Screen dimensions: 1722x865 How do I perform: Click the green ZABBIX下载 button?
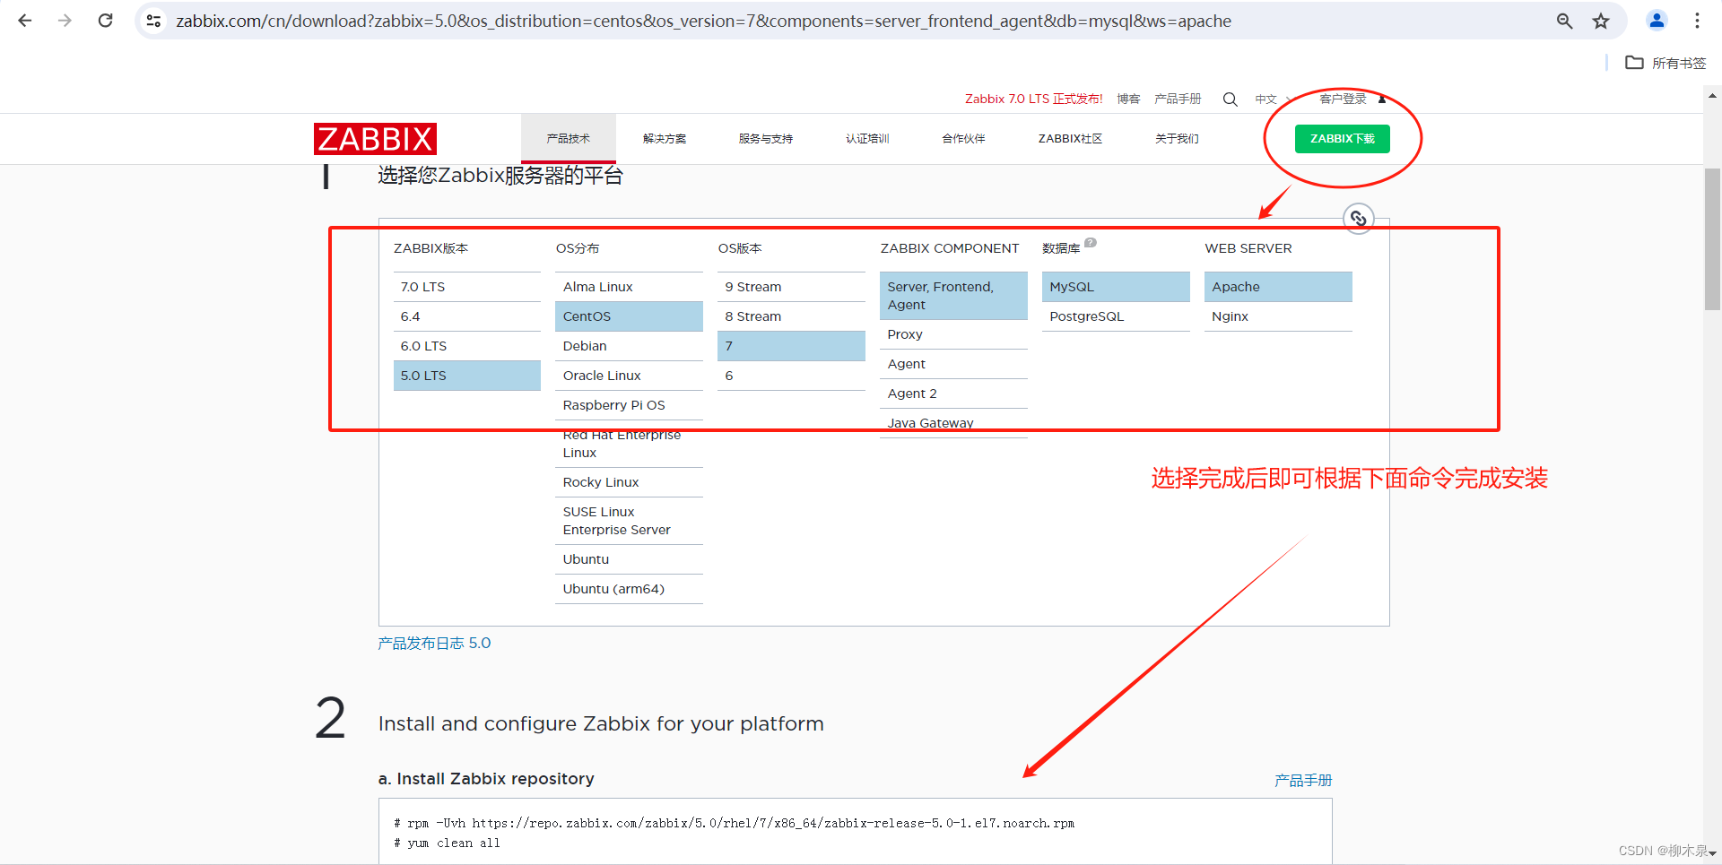click(1342, 139)
